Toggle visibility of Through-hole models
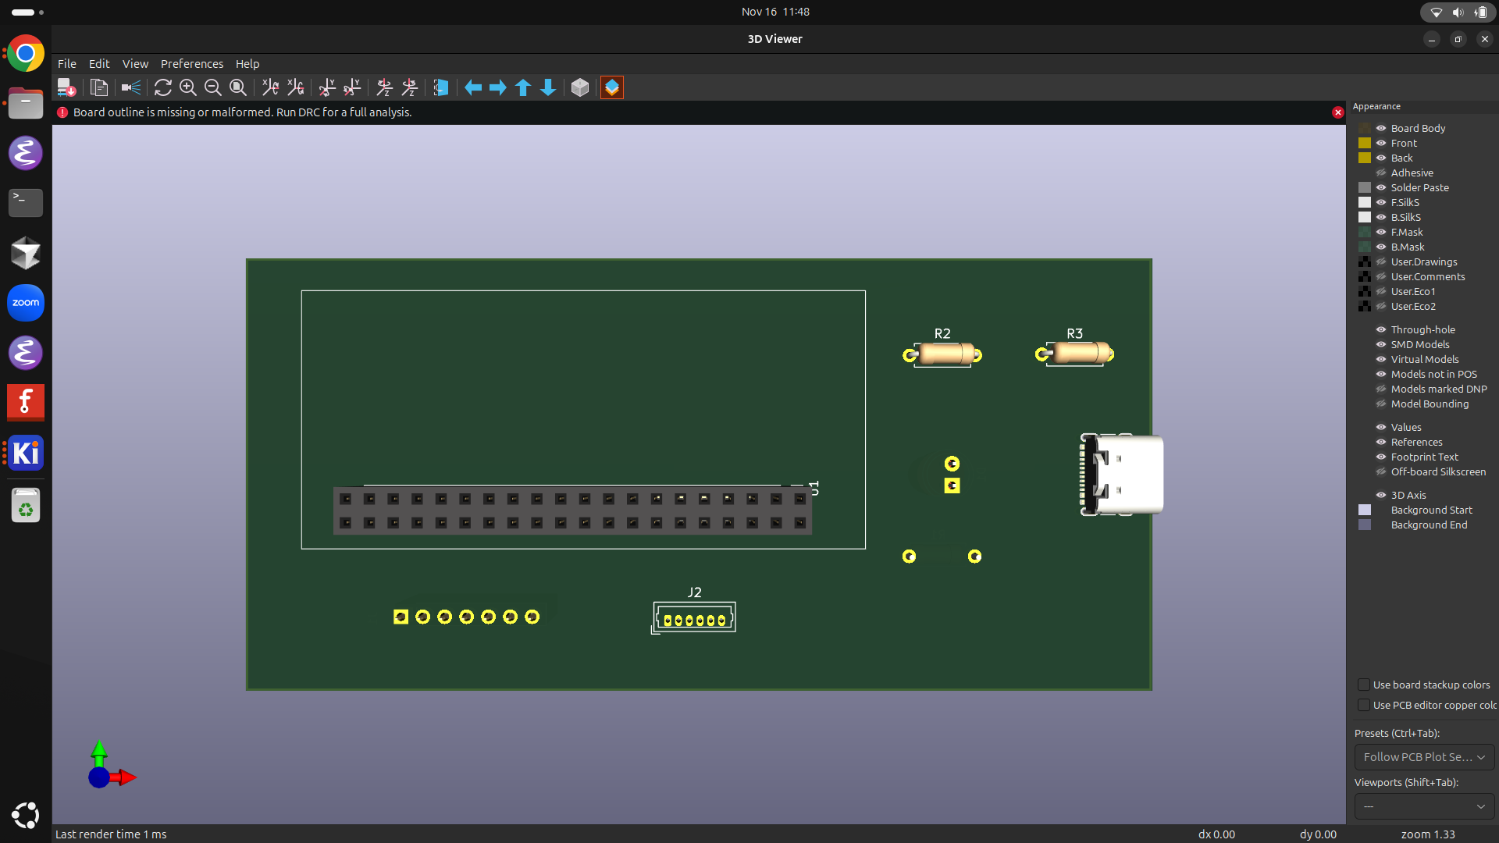The width and height of the screenshot is (1499, 843). pos(1380,329)
